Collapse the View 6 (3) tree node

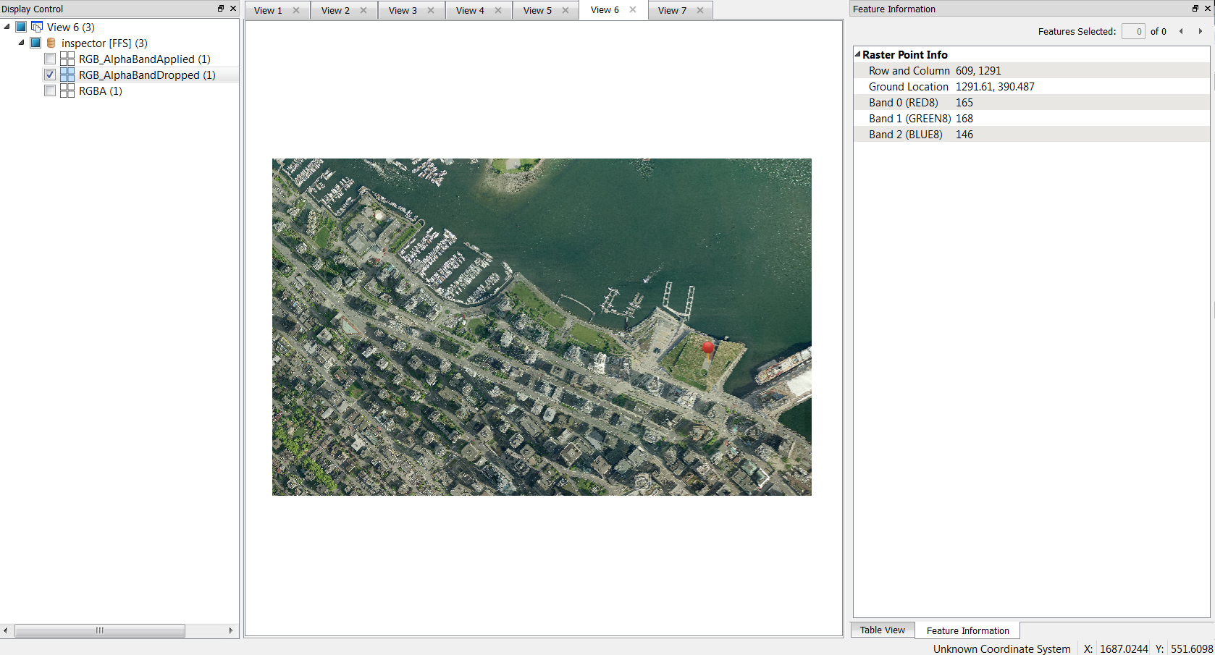pos(7,27)
